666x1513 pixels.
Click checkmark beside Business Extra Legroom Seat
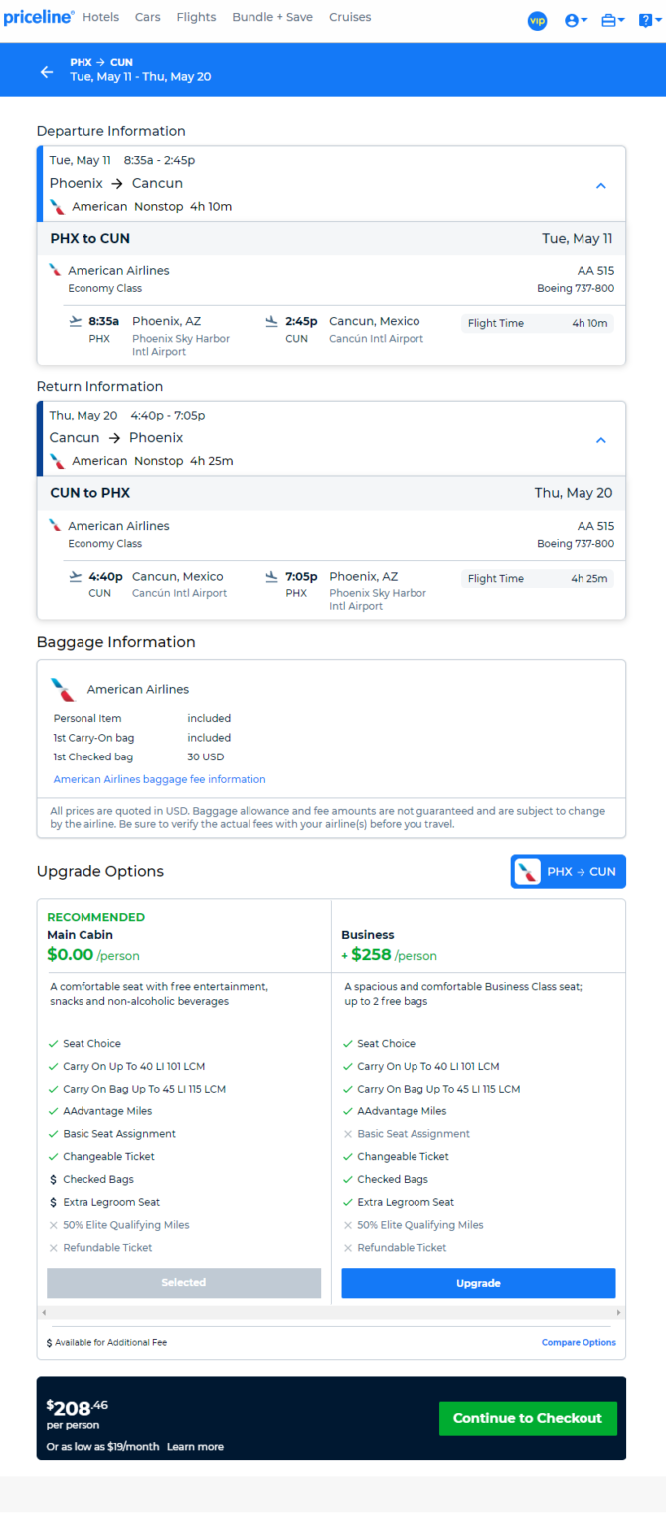tap(347, 1203)
